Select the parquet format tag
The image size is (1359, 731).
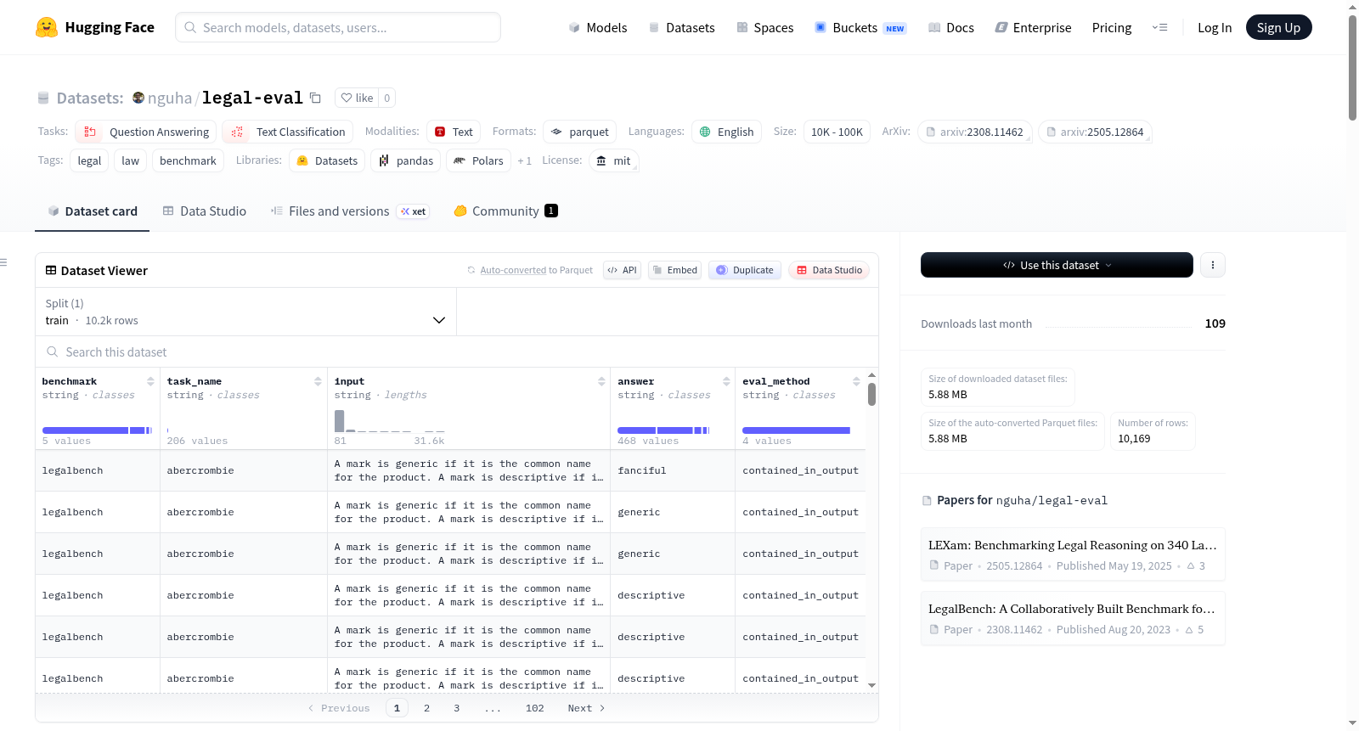click(579, 132)
